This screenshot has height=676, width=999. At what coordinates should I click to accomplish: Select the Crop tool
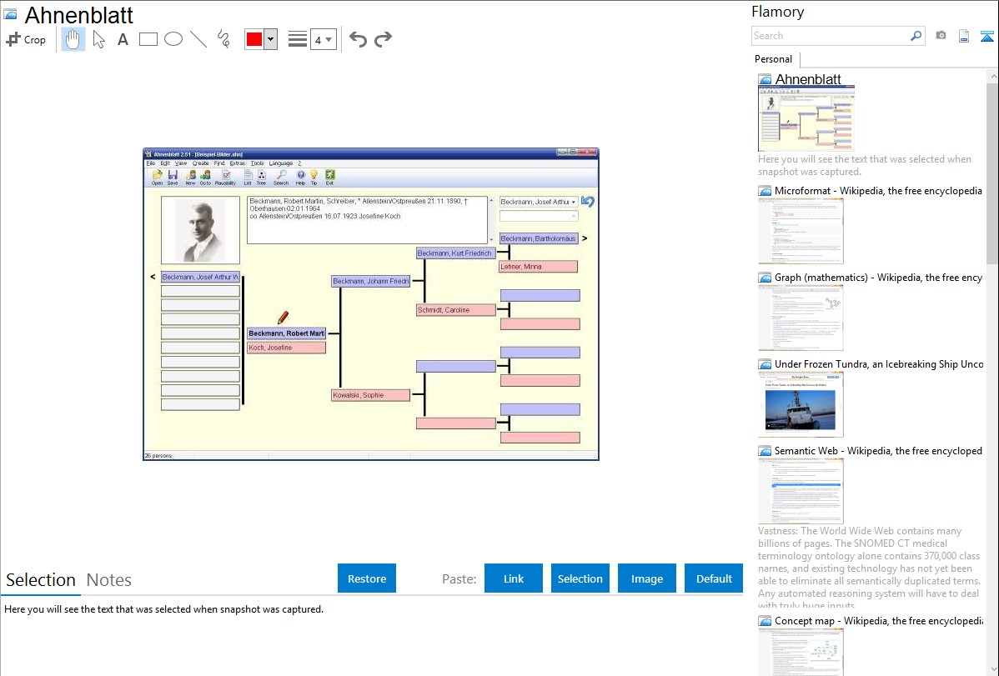click(x=26, y=39)
